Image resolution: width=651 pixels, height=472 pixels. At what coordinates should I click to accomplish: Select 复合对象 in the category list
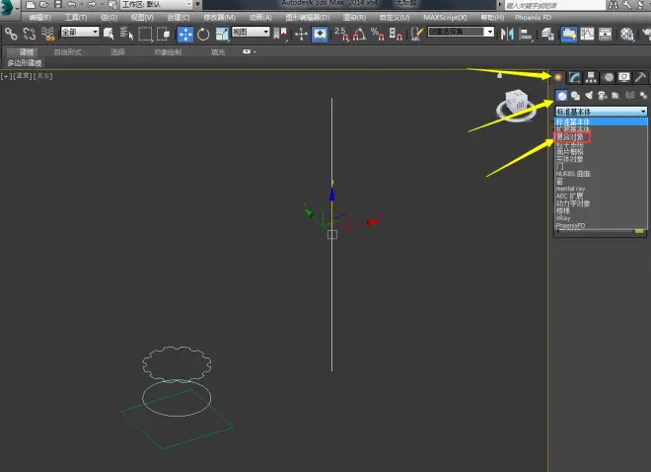click(x=572, y=136)
